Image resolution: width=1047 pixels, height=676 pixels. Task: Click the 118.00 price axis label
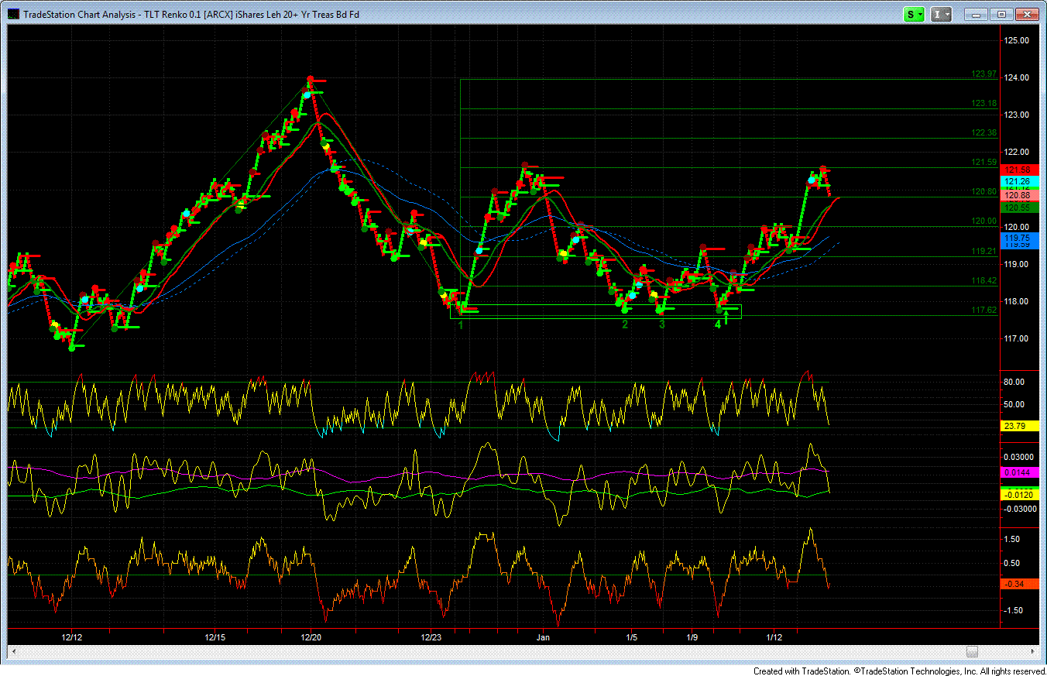coord(1017,301)
